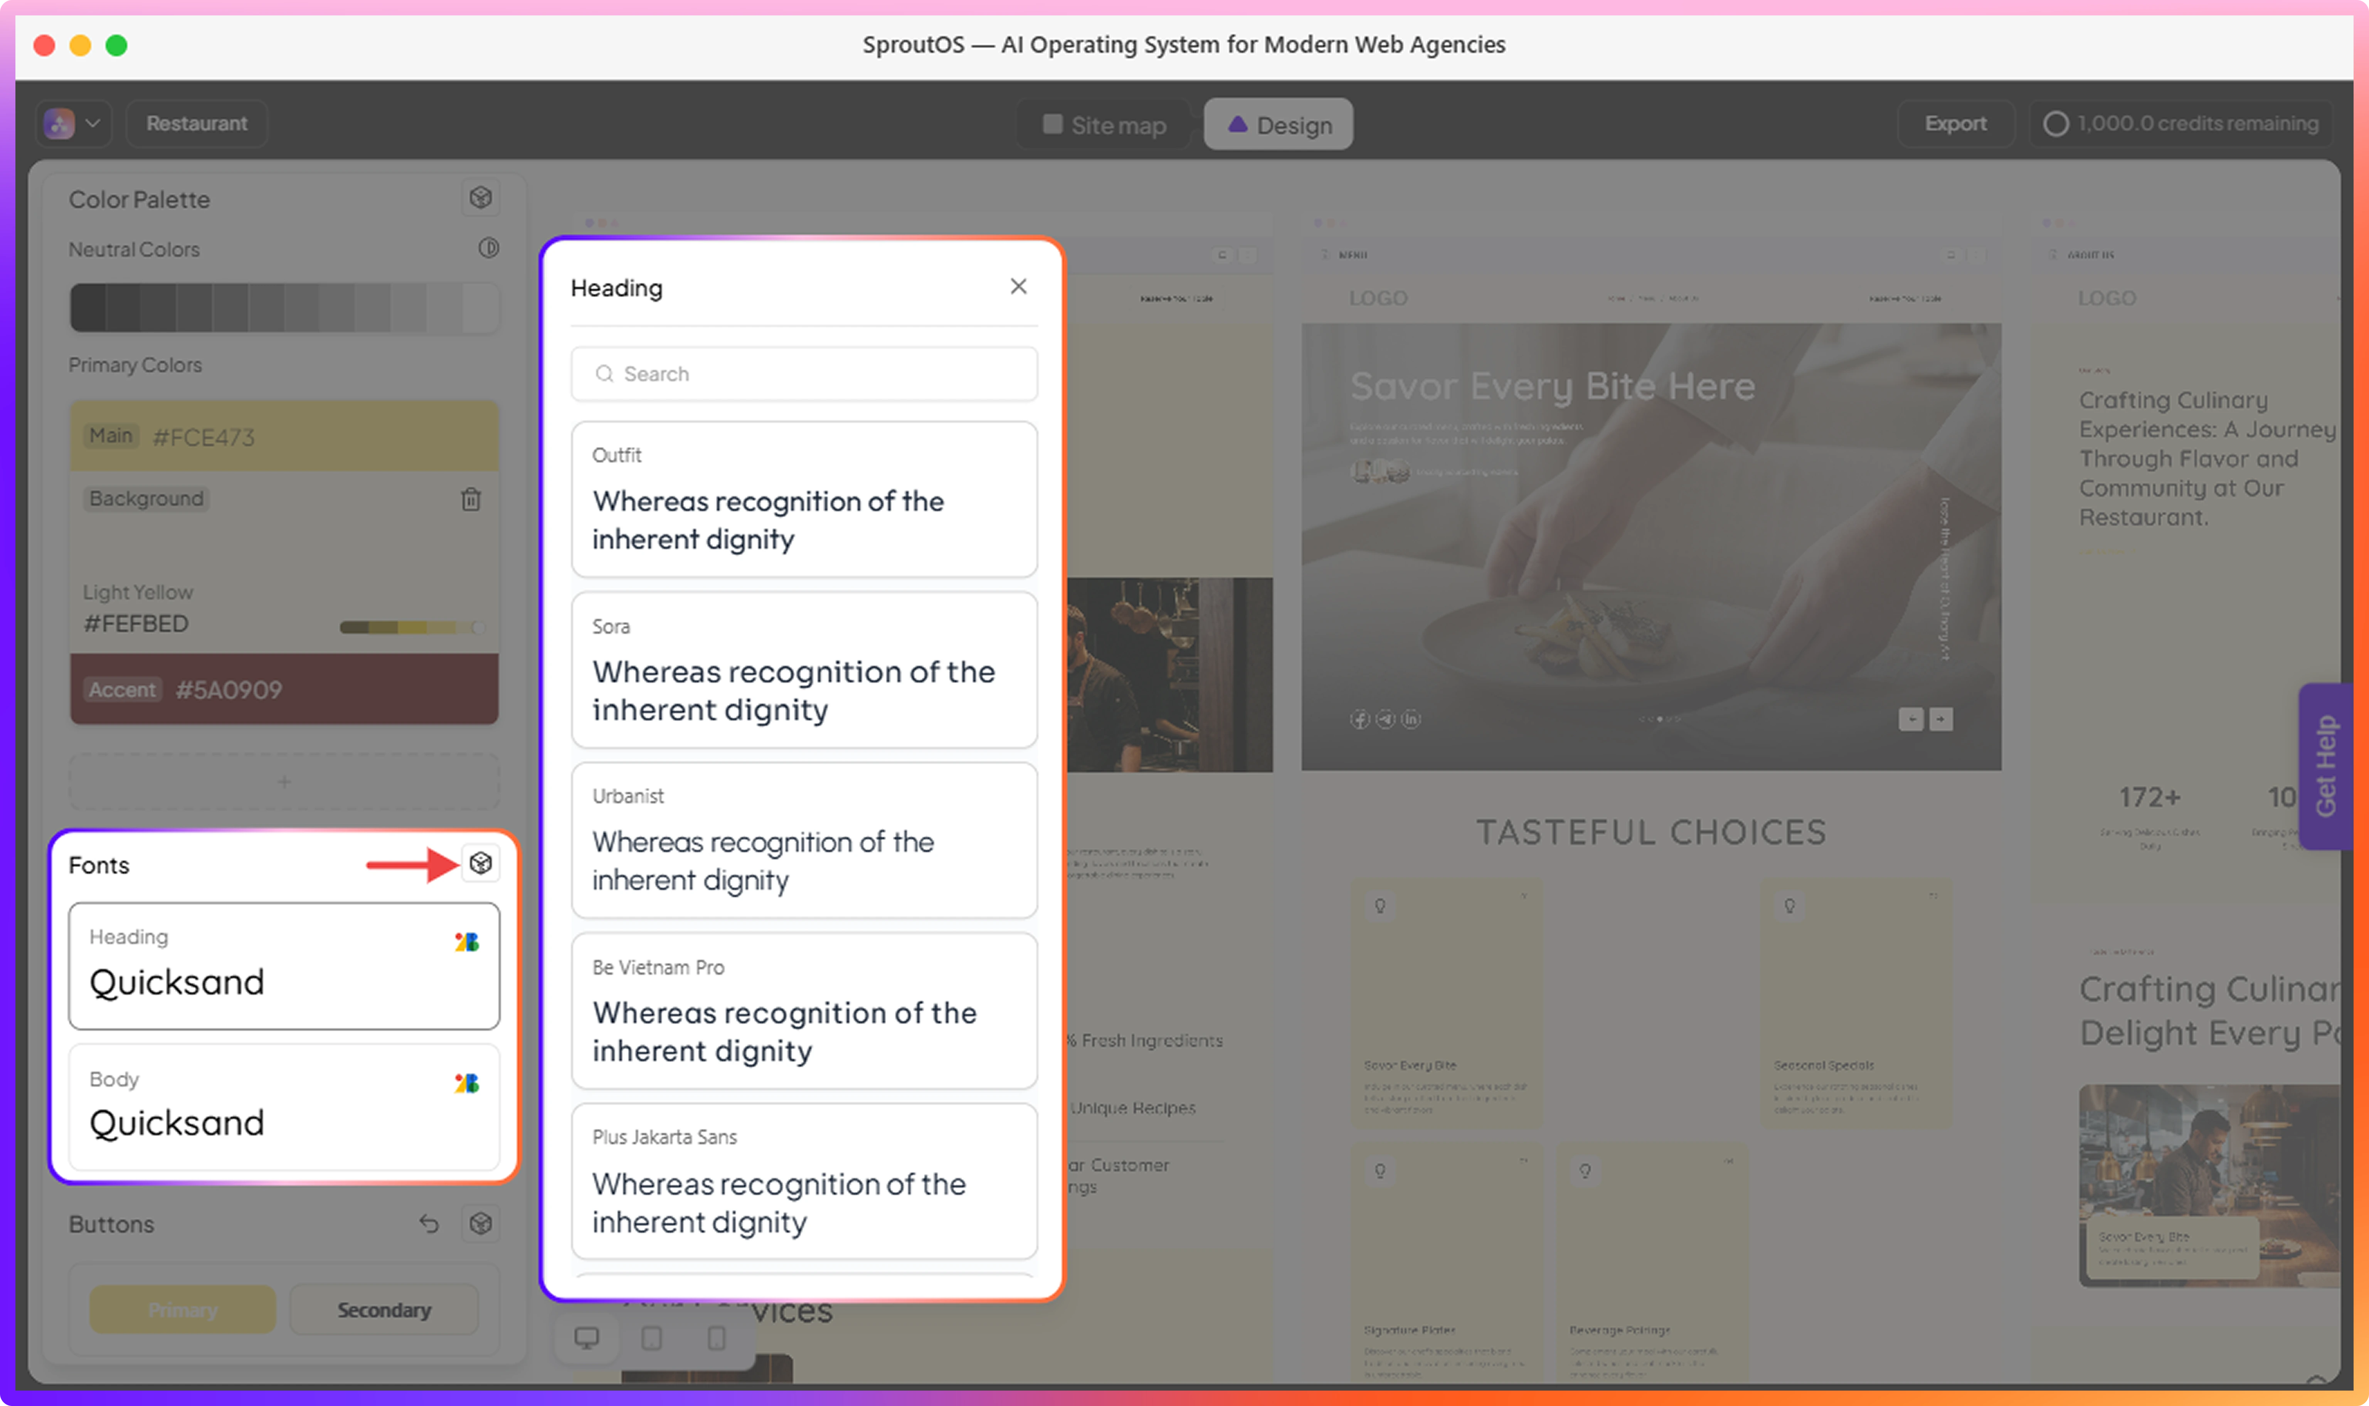Click the Neutral Colors gradient strip
The height and width of the screenshot is (1406, 2369).
(284, 308)
